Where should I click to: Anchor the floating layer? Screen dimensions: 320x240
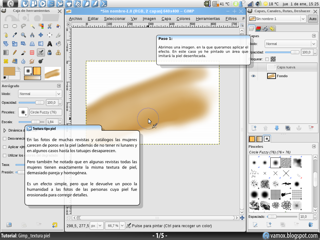click(x=299, y=128)
